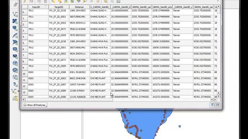This screenshot has width=248, height=139.
Task: Click 163272.0000000 cell in row 10
Action: pyautogui.click(x=162, y=74)
